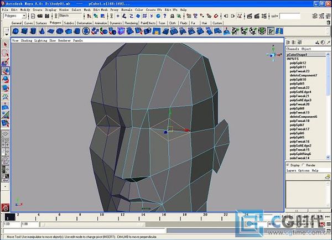Click the command line input field
This screenshot has width=332, height=240.
(x=84, y=231)
